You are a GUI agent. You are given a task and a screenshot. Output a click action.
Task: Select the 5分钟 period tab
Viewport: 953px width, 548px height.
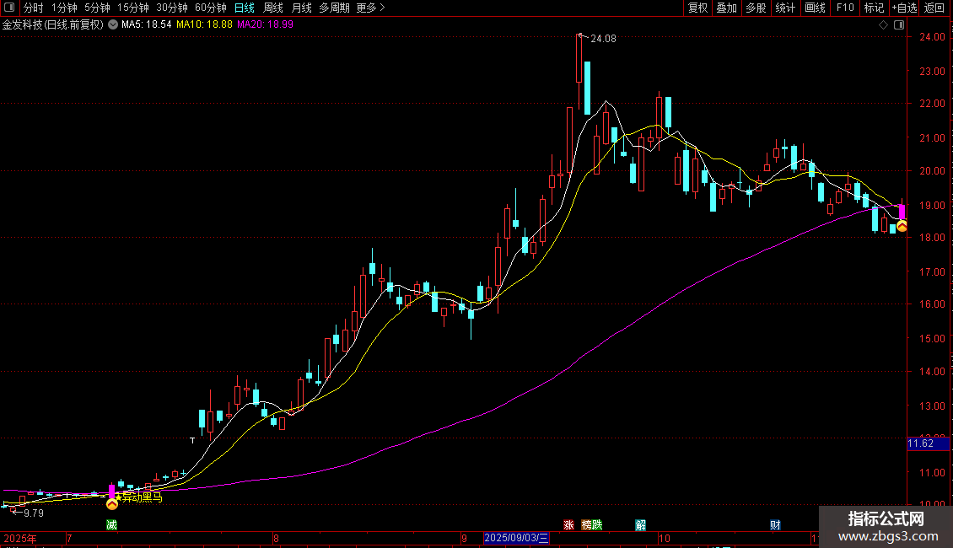click(x=97, y=8)
